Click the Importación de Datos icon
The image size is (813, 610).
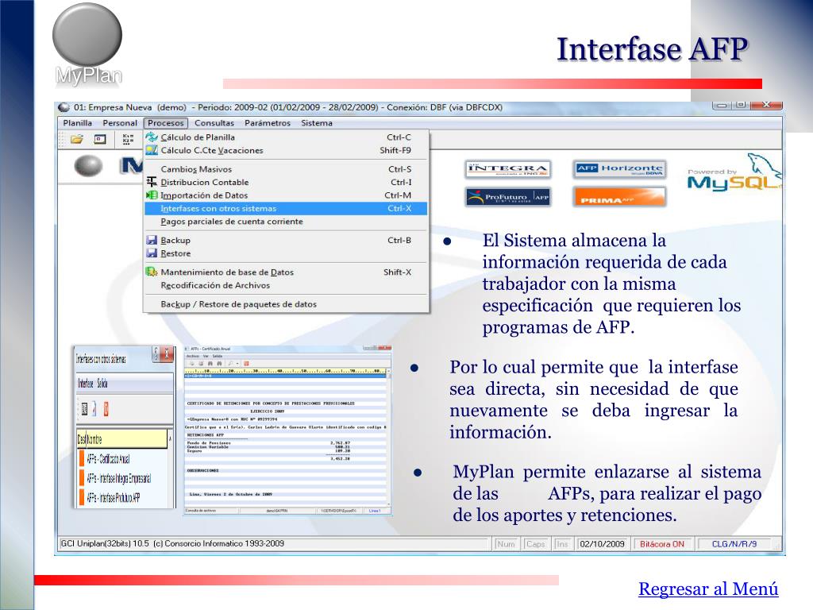click(152, 195)
